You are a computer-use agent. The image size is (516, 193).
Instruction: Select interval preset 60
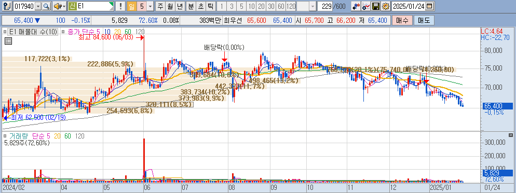(281, 6)
